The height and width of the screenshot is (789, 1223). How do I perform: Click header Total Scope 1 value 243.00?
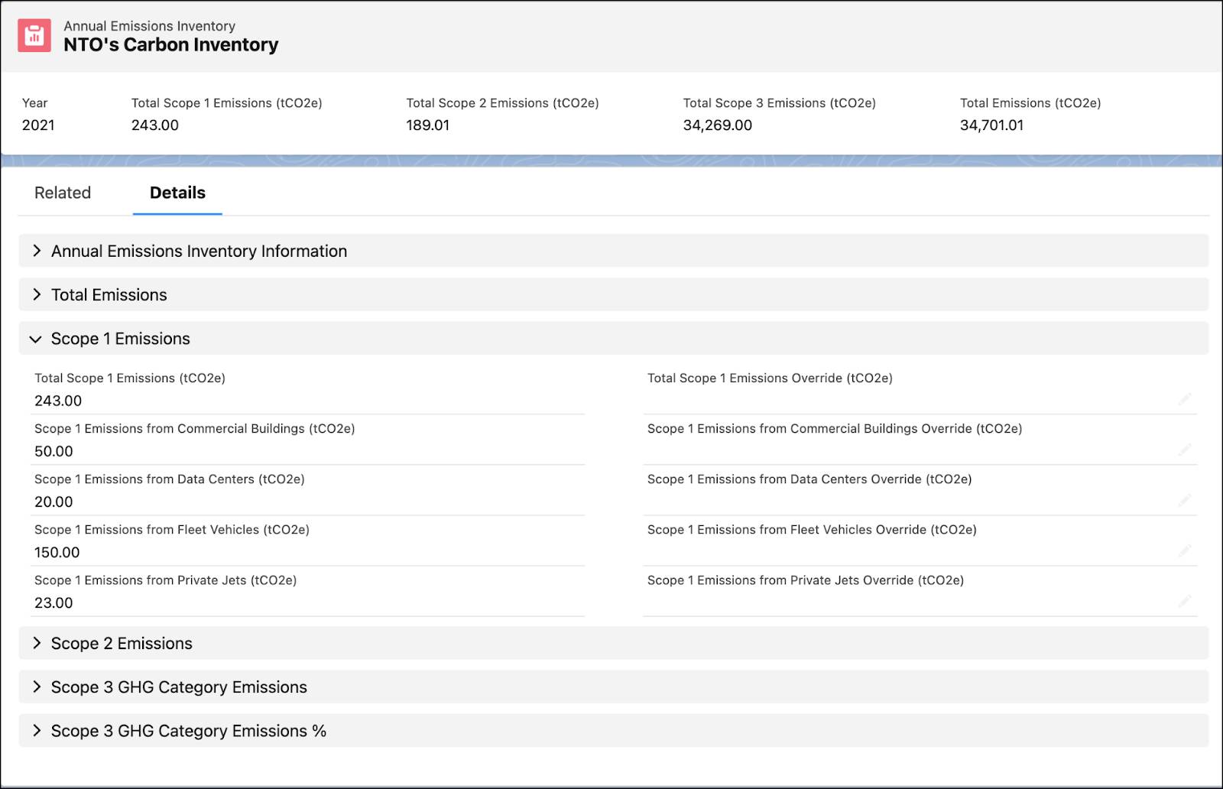155,125
